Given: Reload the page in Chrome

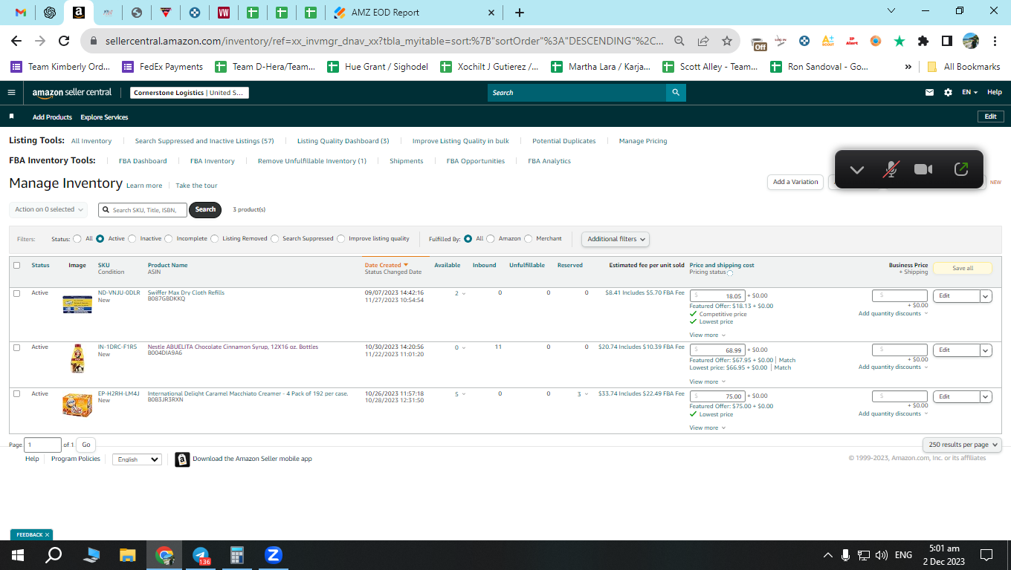Looking at the screenshot, I should [64, 41].
